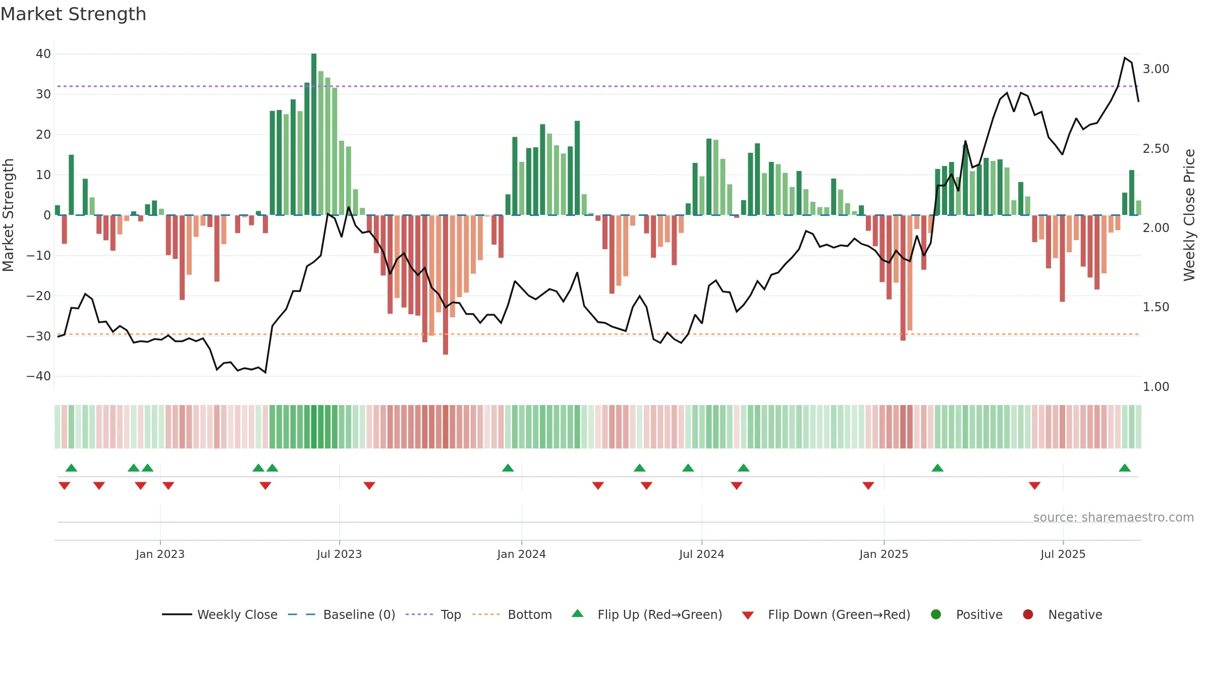Click the 2.50 price axis label
This screenshot has height=681, width=1211.
pyautogui.click(x=1155, y=148)
